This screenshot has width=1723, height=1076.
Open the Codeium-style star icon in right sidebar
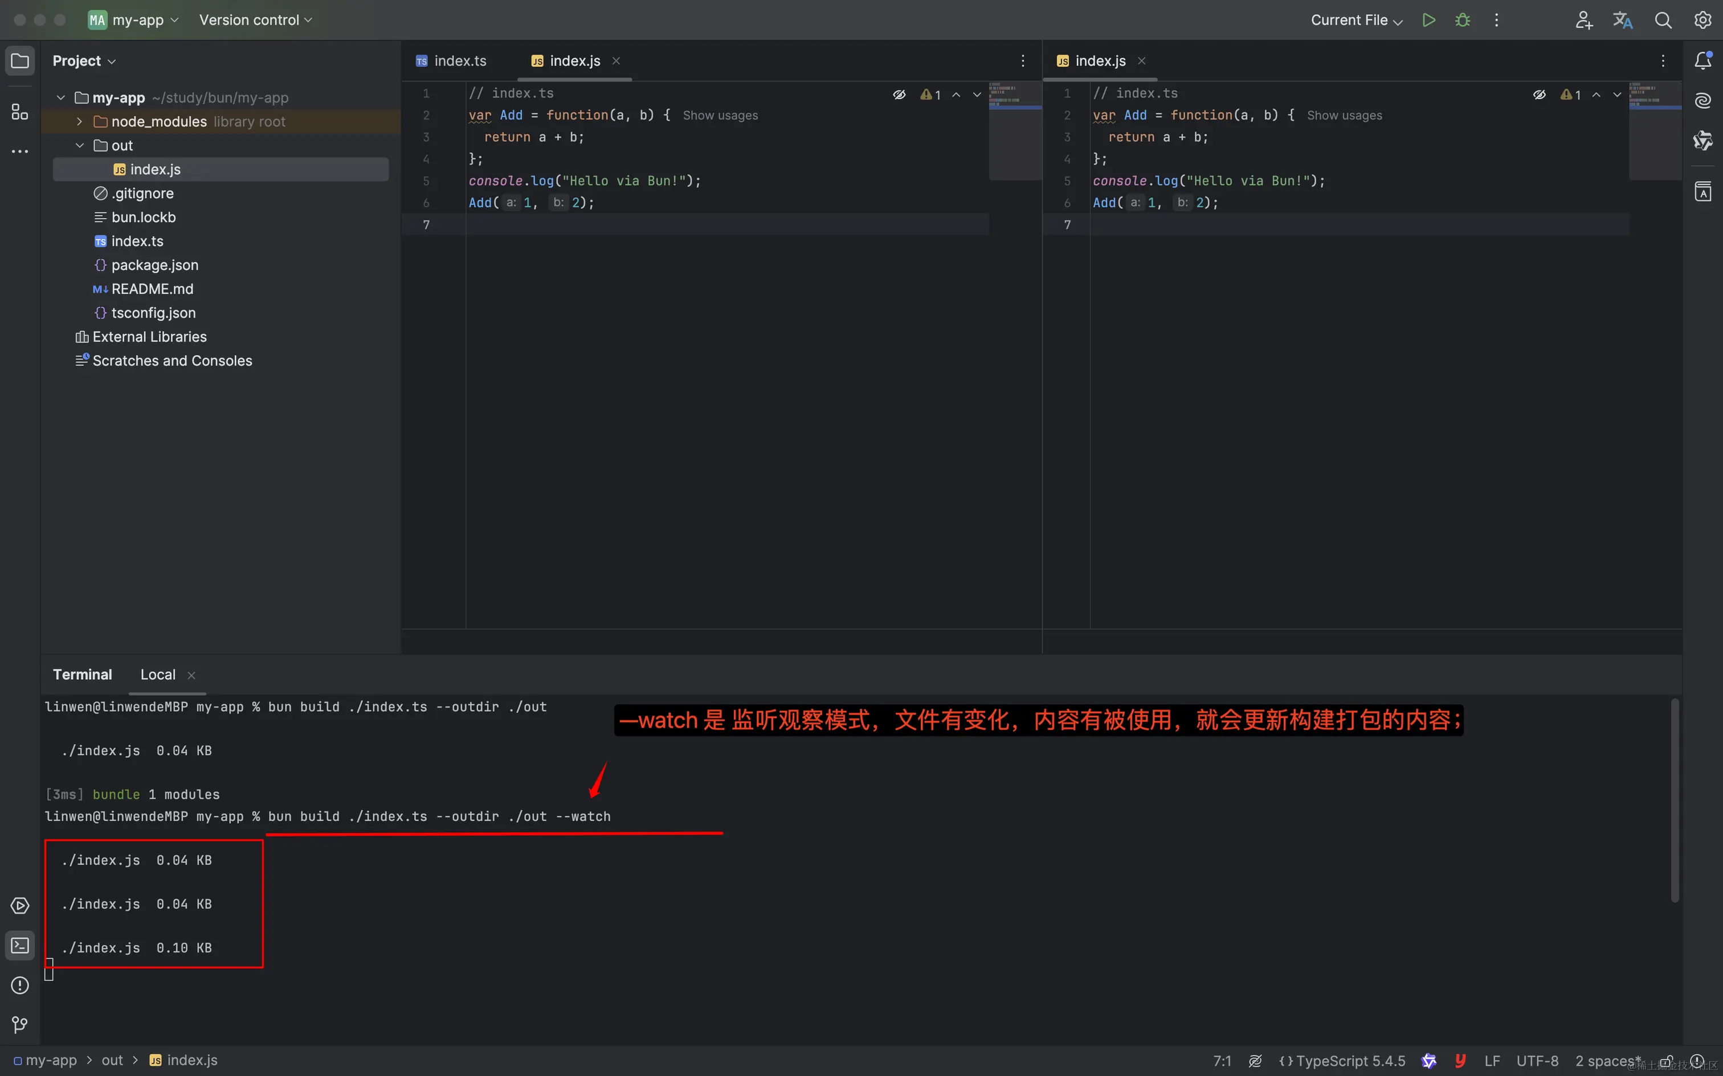pos(1703,141)
